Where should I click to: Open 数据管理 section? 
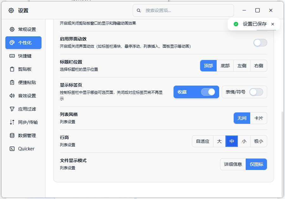pyautogui.click(x=23, y=136)
